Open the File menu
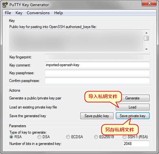The image size is (159, 154). (8, 13)
